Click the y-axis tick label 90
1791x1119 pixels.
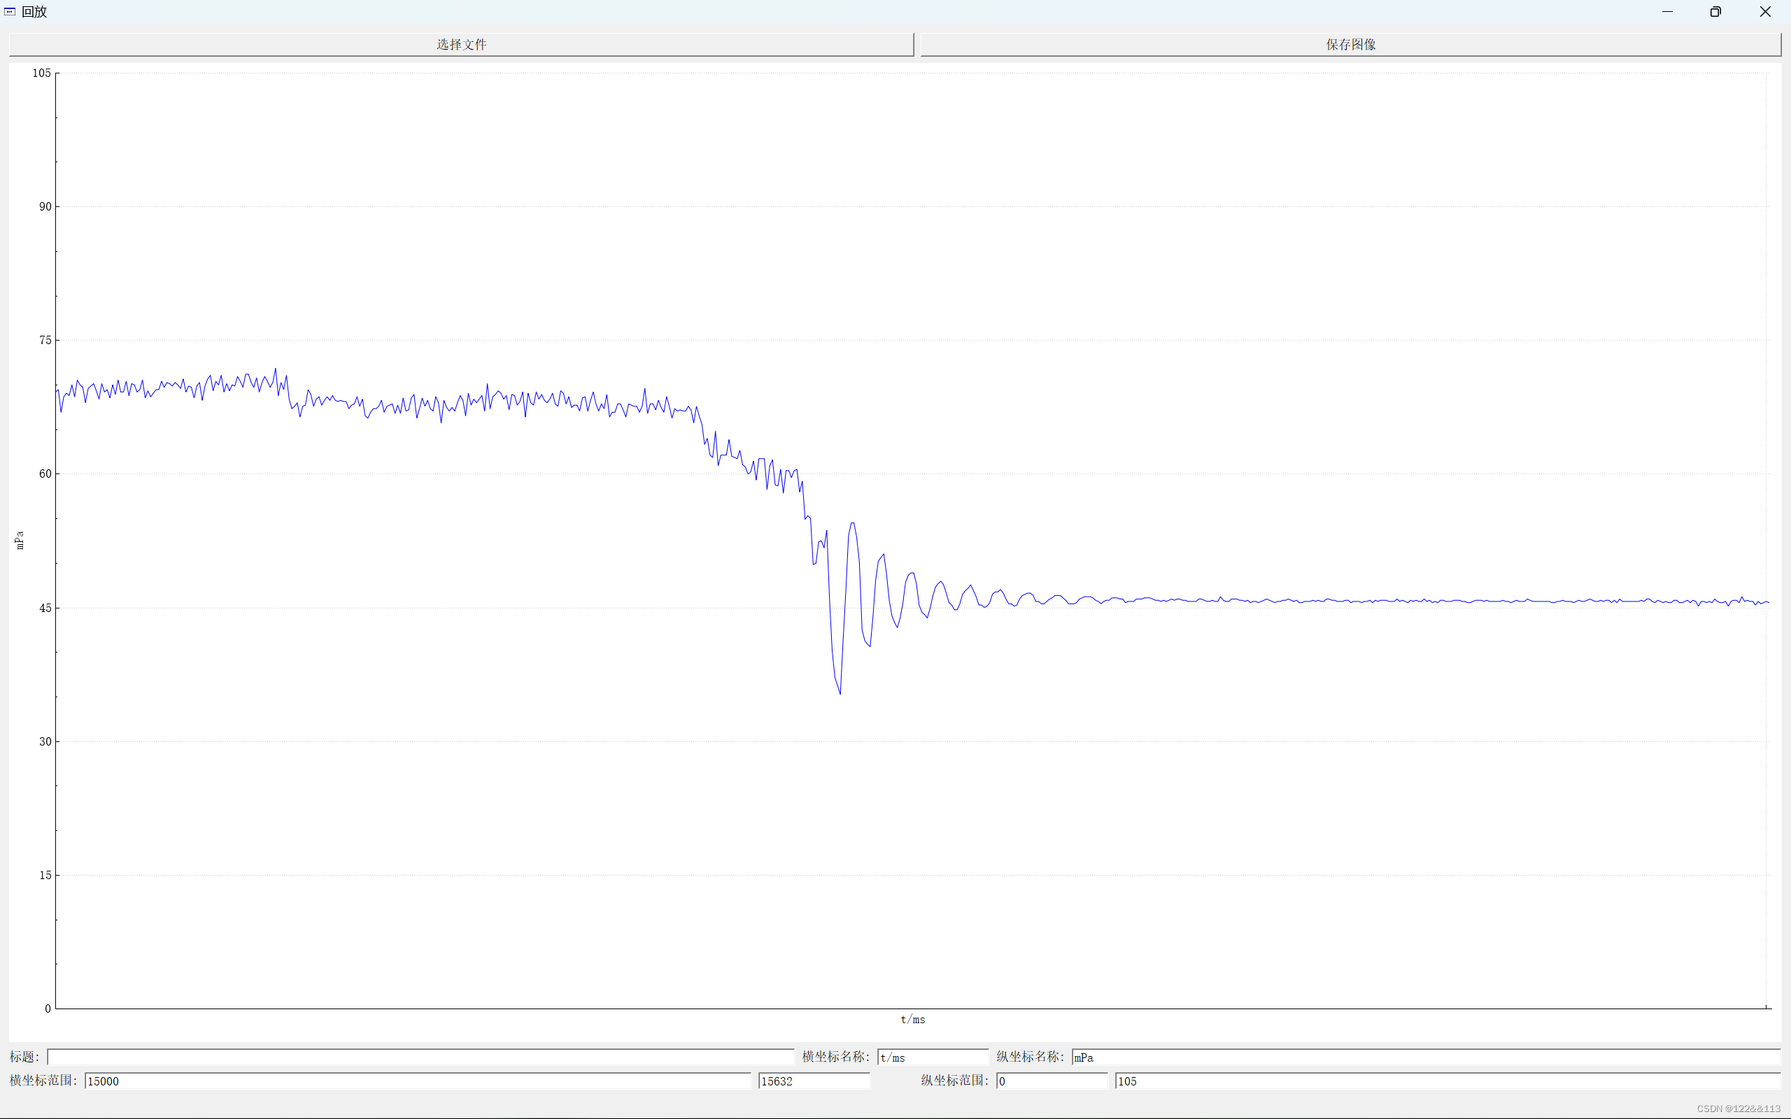pyautogui.click(x=45, y=206)
